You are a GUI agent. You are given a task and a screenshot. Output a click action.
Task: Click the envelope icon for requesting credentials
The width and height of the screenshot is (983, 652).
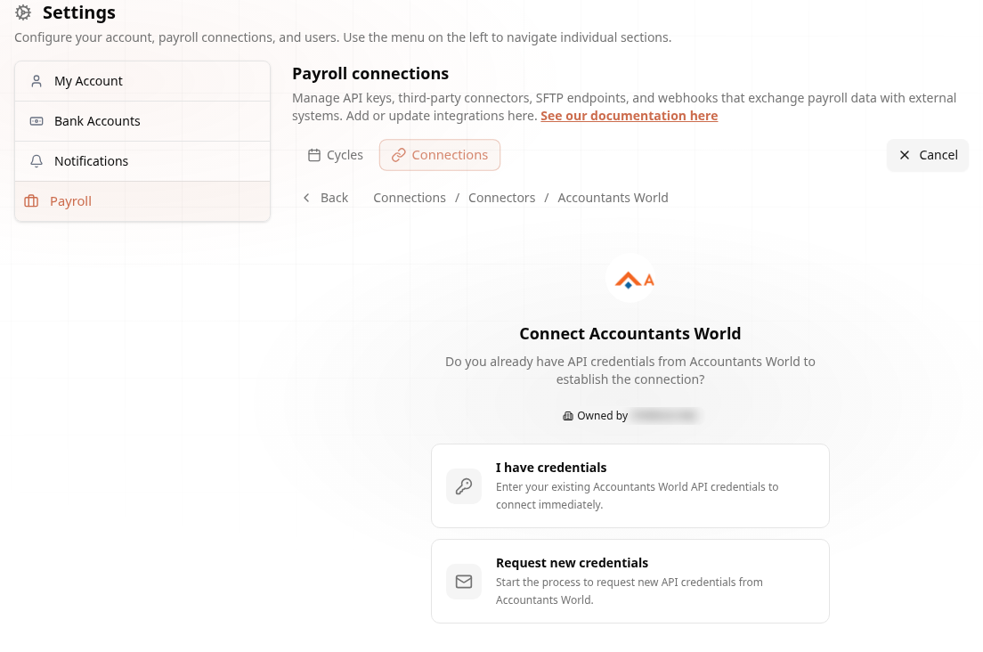click(x=464, y=582)
